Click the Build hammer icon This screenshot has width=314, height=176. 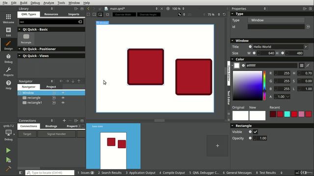[x=8, y=169]
